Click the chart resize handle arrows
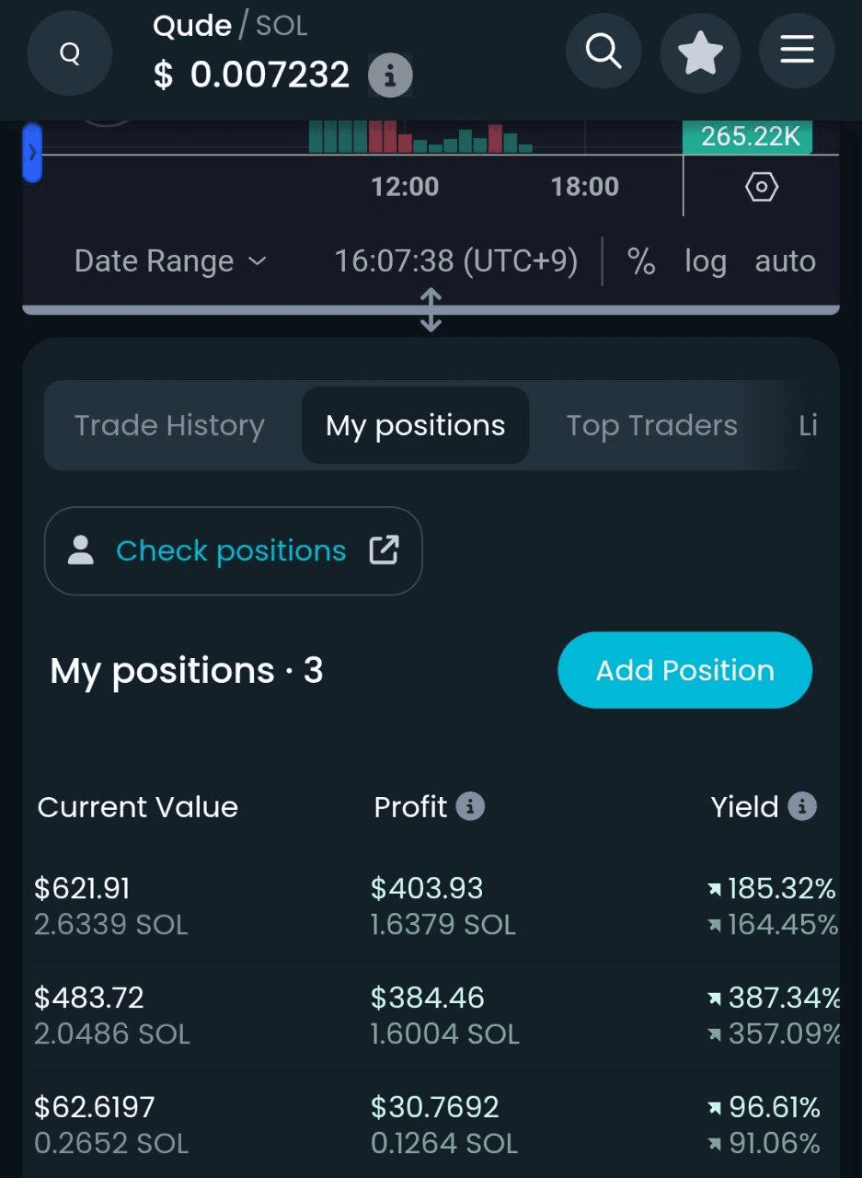 coord(431,310)
